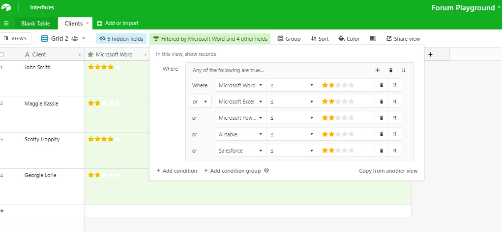Set the Microsoft Word filter star rating

pyautogui.click(x=338, y=85)
